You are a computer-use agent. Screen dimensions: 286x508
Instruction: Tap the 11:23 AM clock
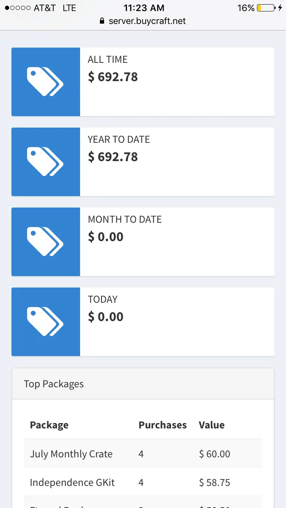coord(144,8)
